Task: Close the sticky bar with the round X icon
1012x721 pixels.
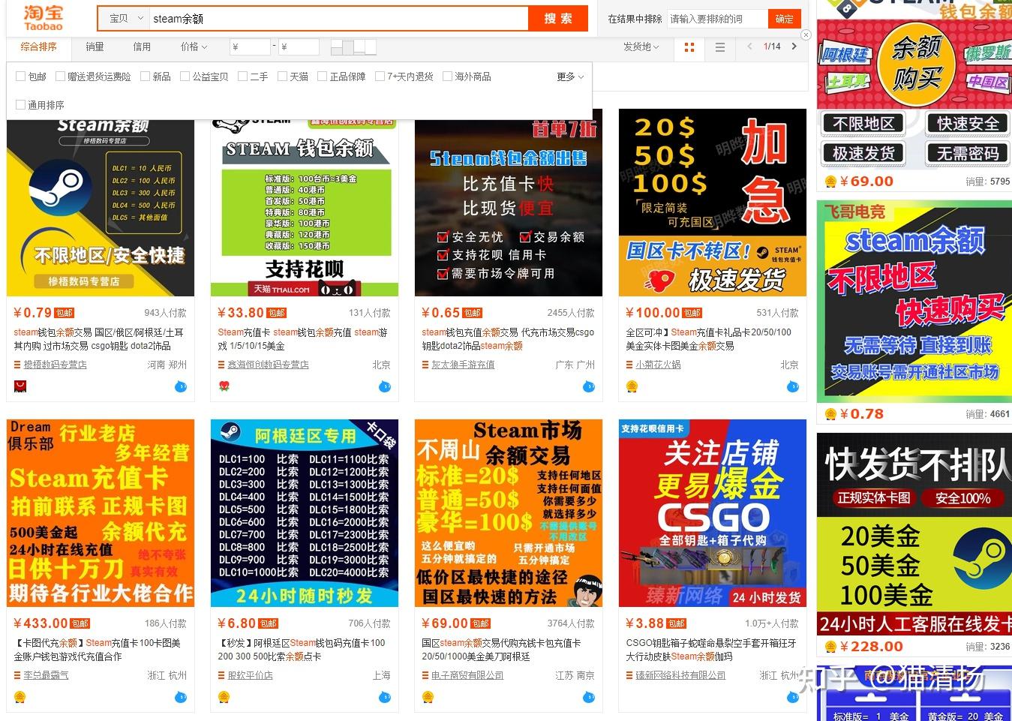Action: click(806, 35)
